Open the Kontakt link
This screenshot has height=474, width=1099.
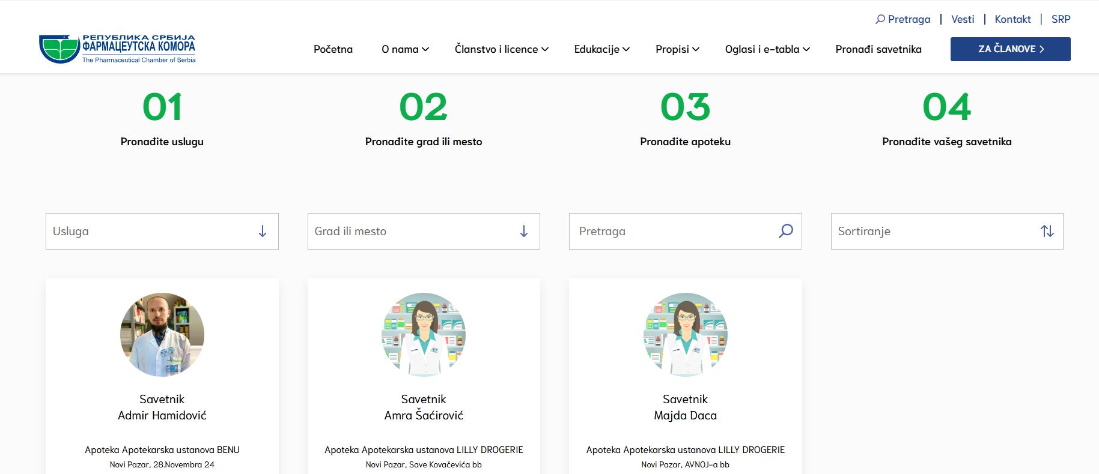[x=1012, y=19]
